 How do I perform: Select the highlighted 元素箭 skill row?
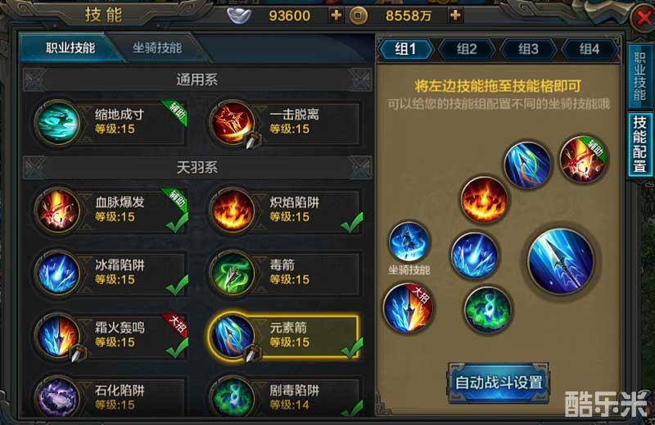point(283,336)
